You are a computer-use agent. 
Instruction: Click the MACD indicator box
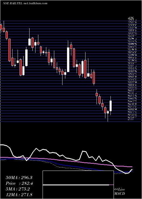click(78, 185)
